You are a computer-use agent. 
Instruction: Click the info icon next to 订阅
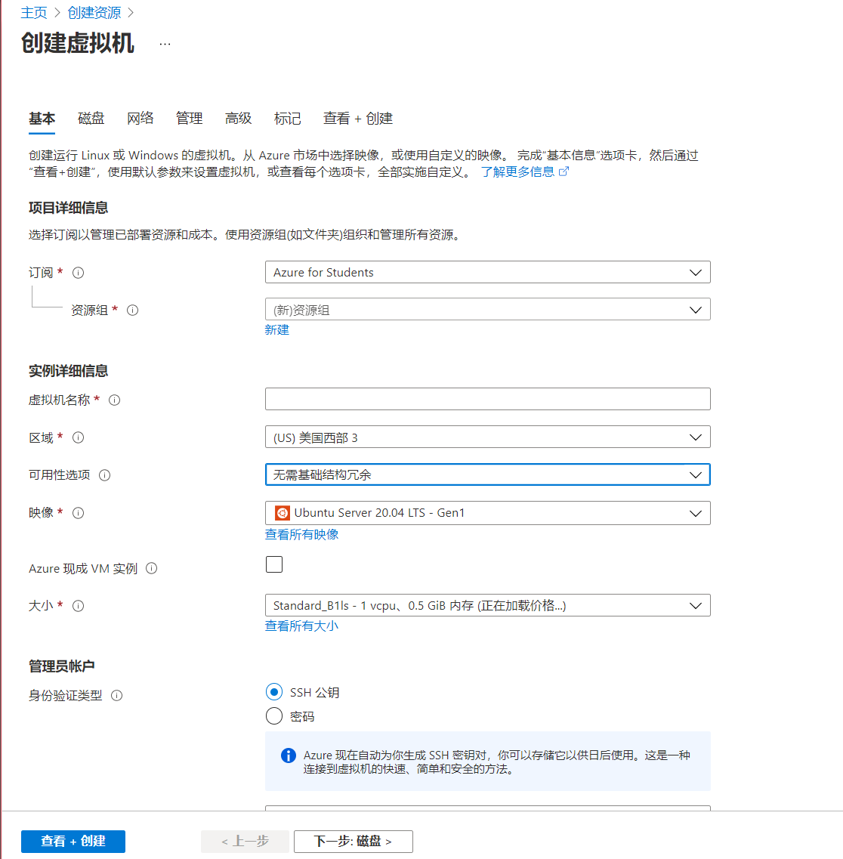79,273
